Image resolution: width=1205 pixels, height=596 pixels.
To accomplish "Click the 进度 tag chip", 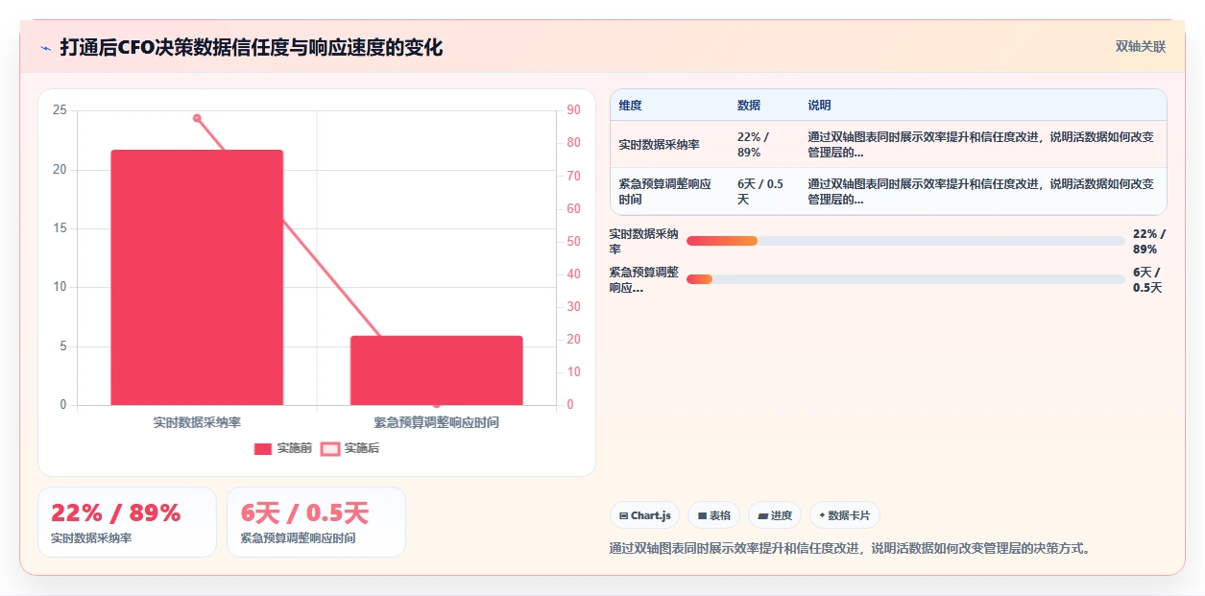I will (775, 515).
